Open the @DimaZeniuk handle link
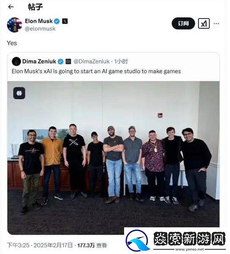 [91, 61]
